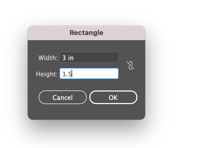The height and width of the screenshot is (148, 198).
Task: Click the dark Width text box
Action: click(89, 57)
